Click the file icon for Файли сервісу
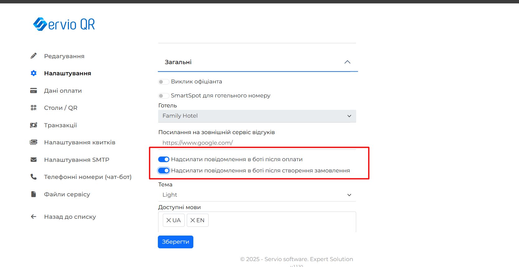The image size is (519, 267). 34,194
